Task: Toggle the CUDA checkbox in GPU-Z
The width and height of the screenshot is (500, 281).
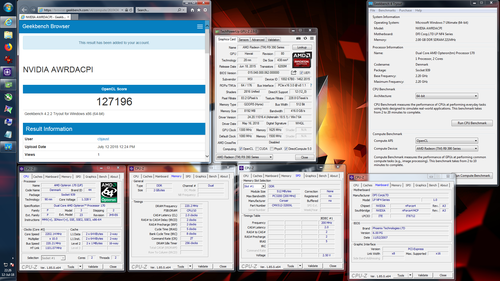Action: [x=257, y=149]
